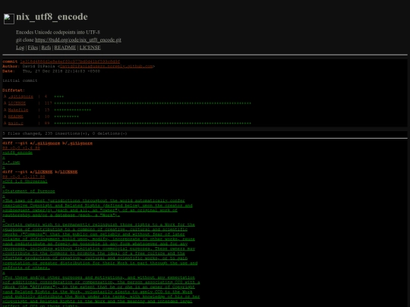This screenshot has height=307, width=410.
Task: Open the commit hash link
Action: [70, 61]
